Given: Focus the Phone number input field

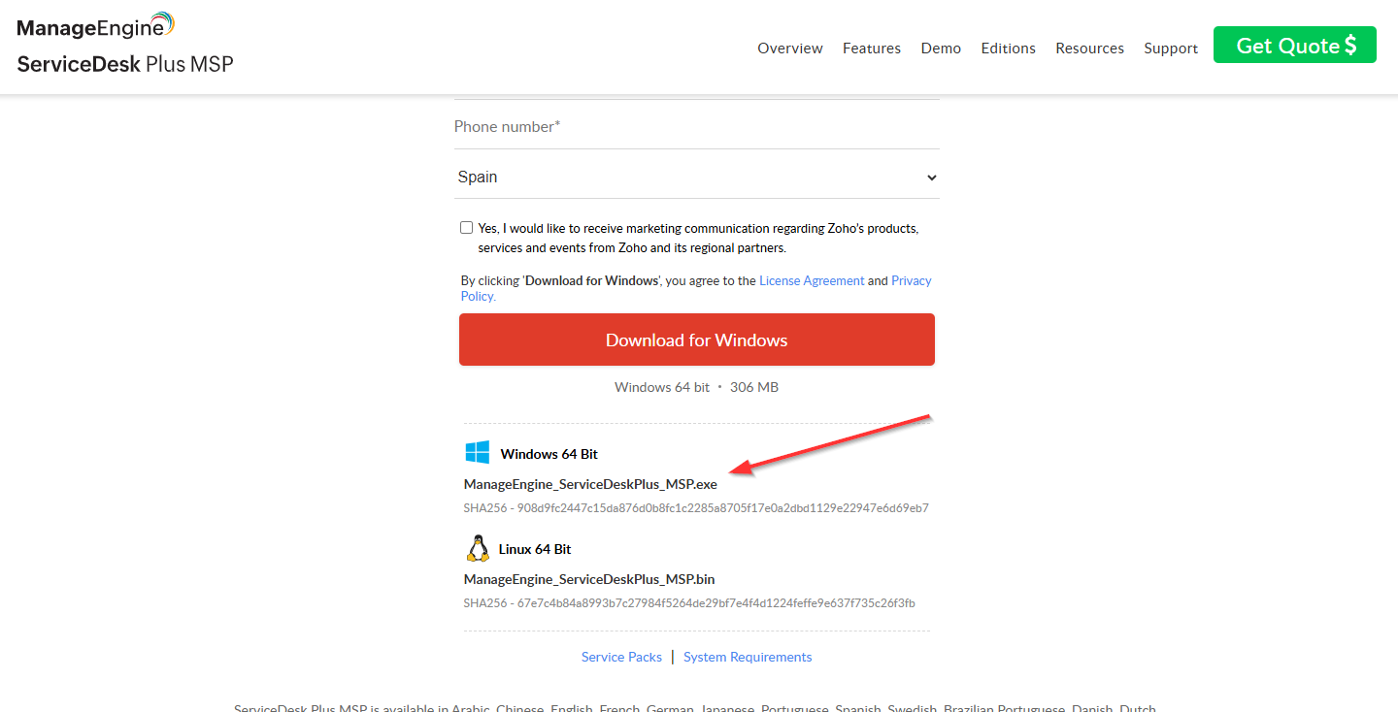Looking at the screenshot, I should pos(697,127).
